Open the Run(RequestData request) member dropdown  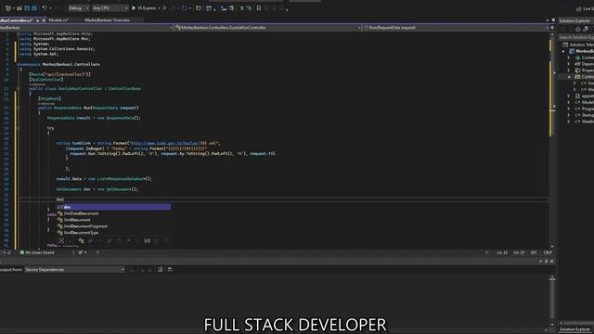456,28
